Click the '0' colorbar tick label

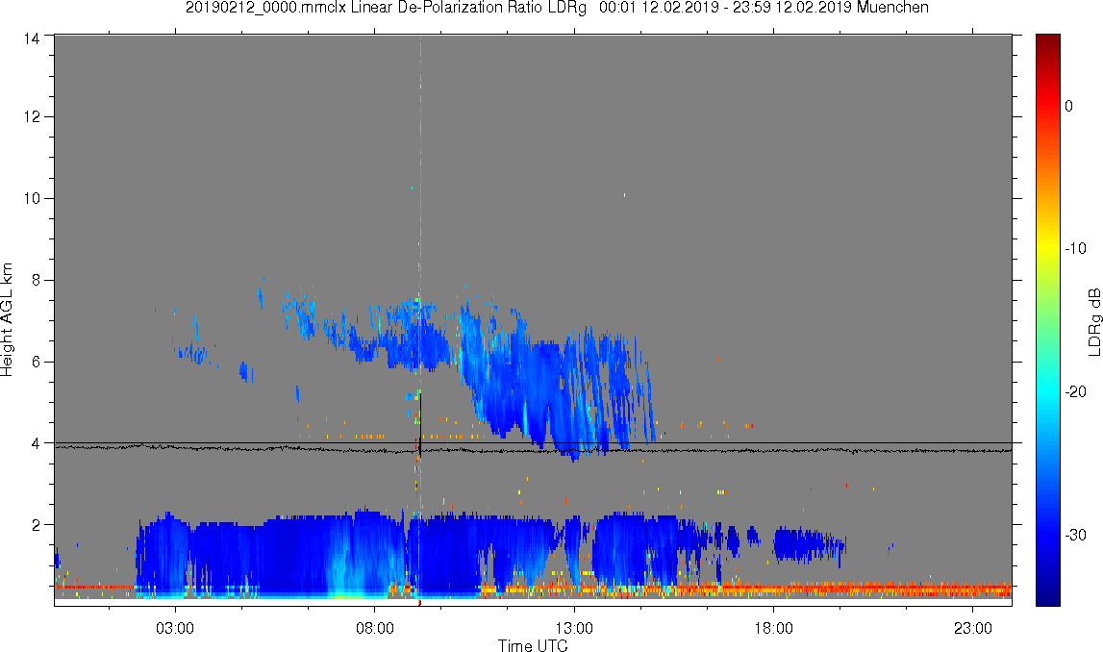[1069, 106]
